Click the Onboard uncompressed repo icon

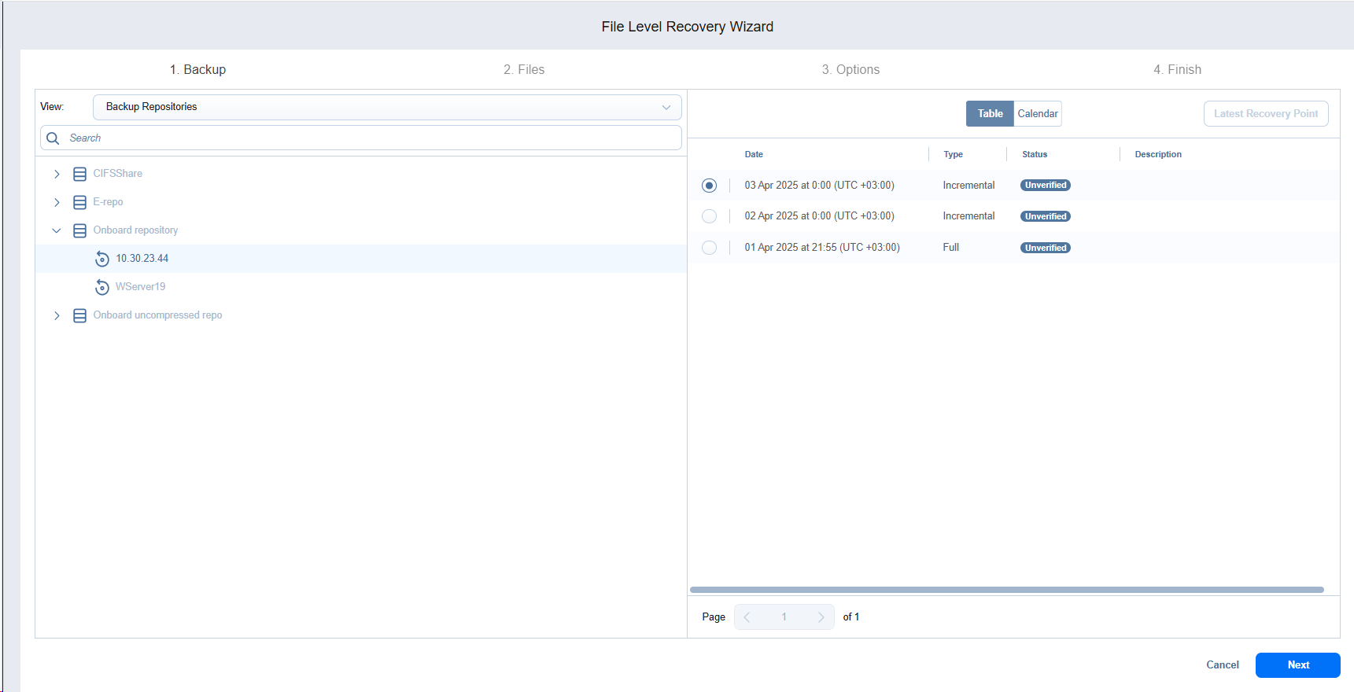point(79,315)
